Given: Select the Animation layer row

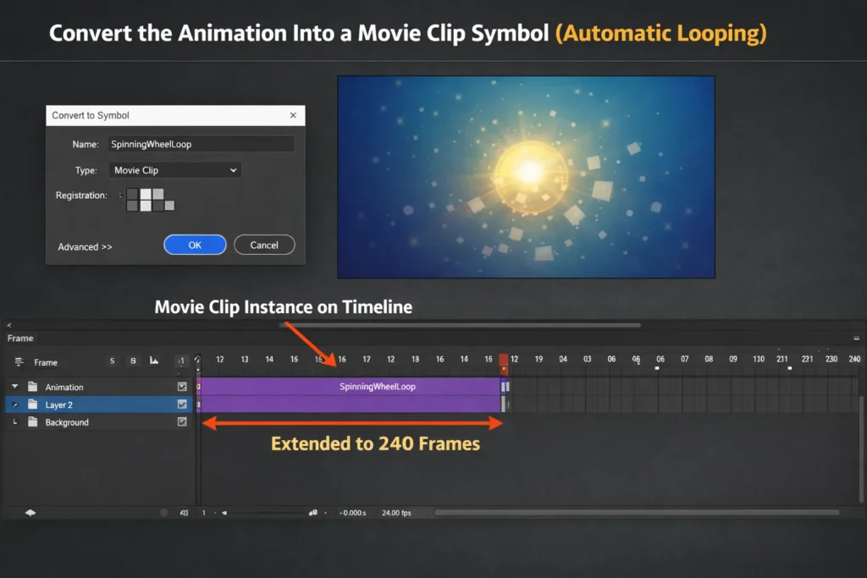Looking at the screenshot, I should coord(99,387).
